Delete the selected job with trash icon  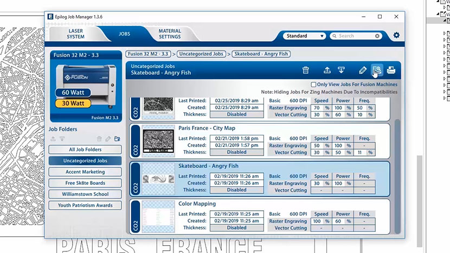[x=306, y=70]
